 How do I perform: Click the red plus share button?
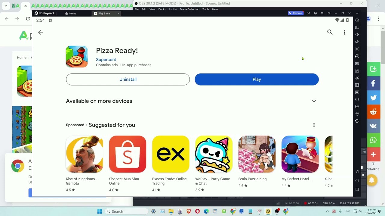coord(373,154)
